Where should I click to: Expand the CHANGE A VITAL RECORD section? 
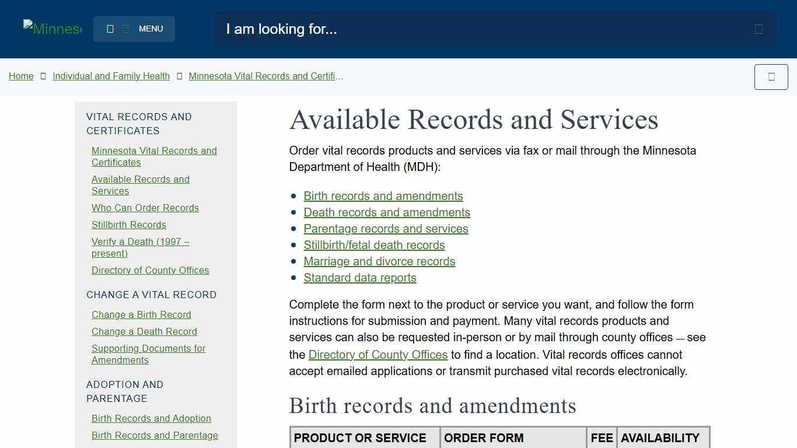[x=152, y=295]
